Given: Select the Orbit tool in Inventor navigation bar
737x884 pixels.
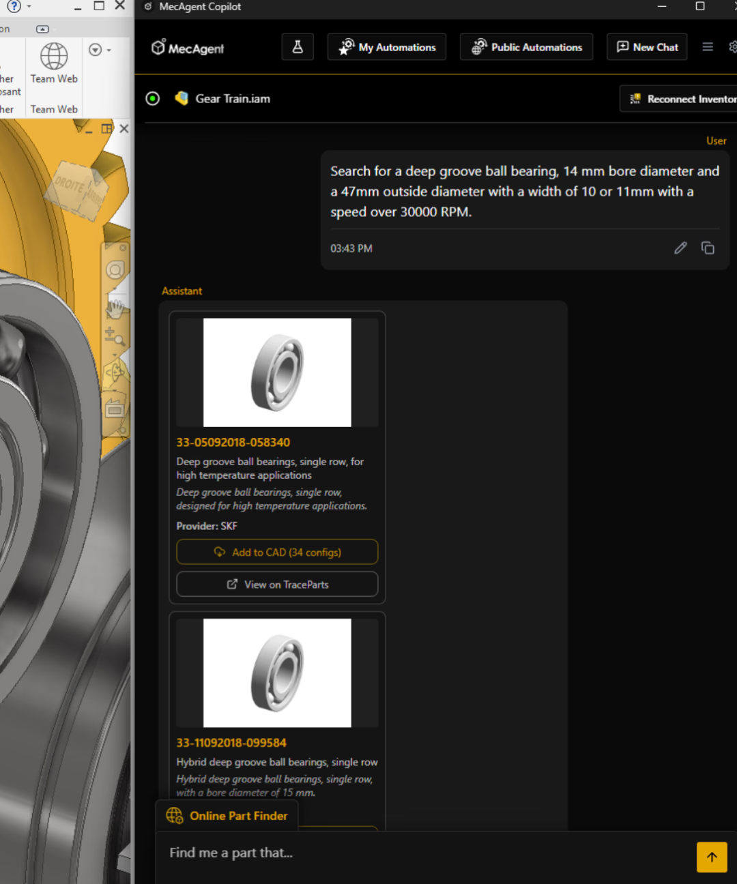Looking at the screenshot, I should pyautogui.click(x=115, y=373).
